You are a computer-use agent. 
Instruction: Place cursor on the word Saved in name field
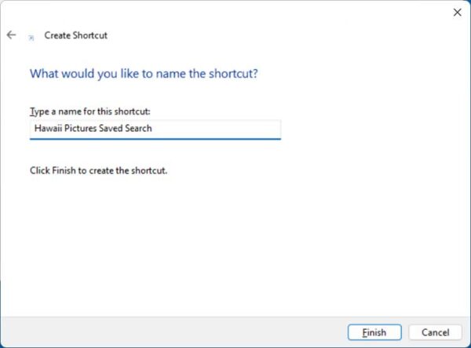(111, 128)
